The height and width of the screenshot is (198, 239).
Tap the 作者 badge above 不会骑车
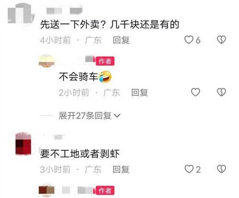point(105,61)
